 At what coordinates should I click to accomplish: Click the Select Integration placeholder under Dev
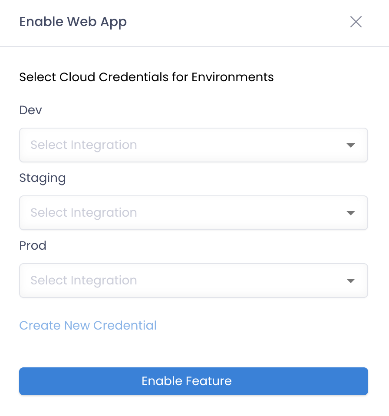[84, 145]
